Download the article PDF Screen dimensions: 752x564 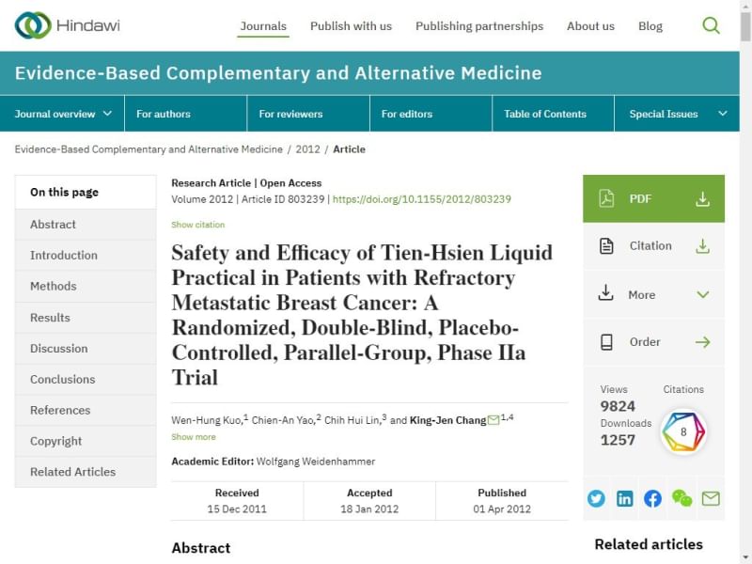[653, 198]
